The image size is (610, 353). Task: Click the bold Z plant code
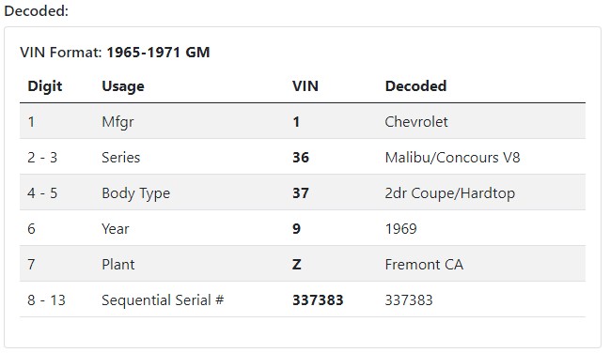296,265
